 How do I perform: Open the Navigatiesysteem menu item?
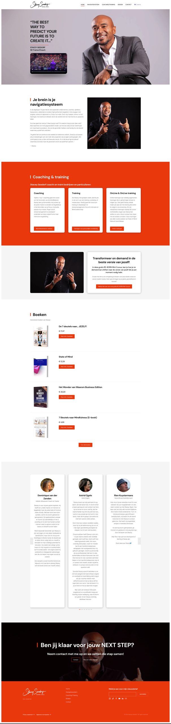coord(93,5)
